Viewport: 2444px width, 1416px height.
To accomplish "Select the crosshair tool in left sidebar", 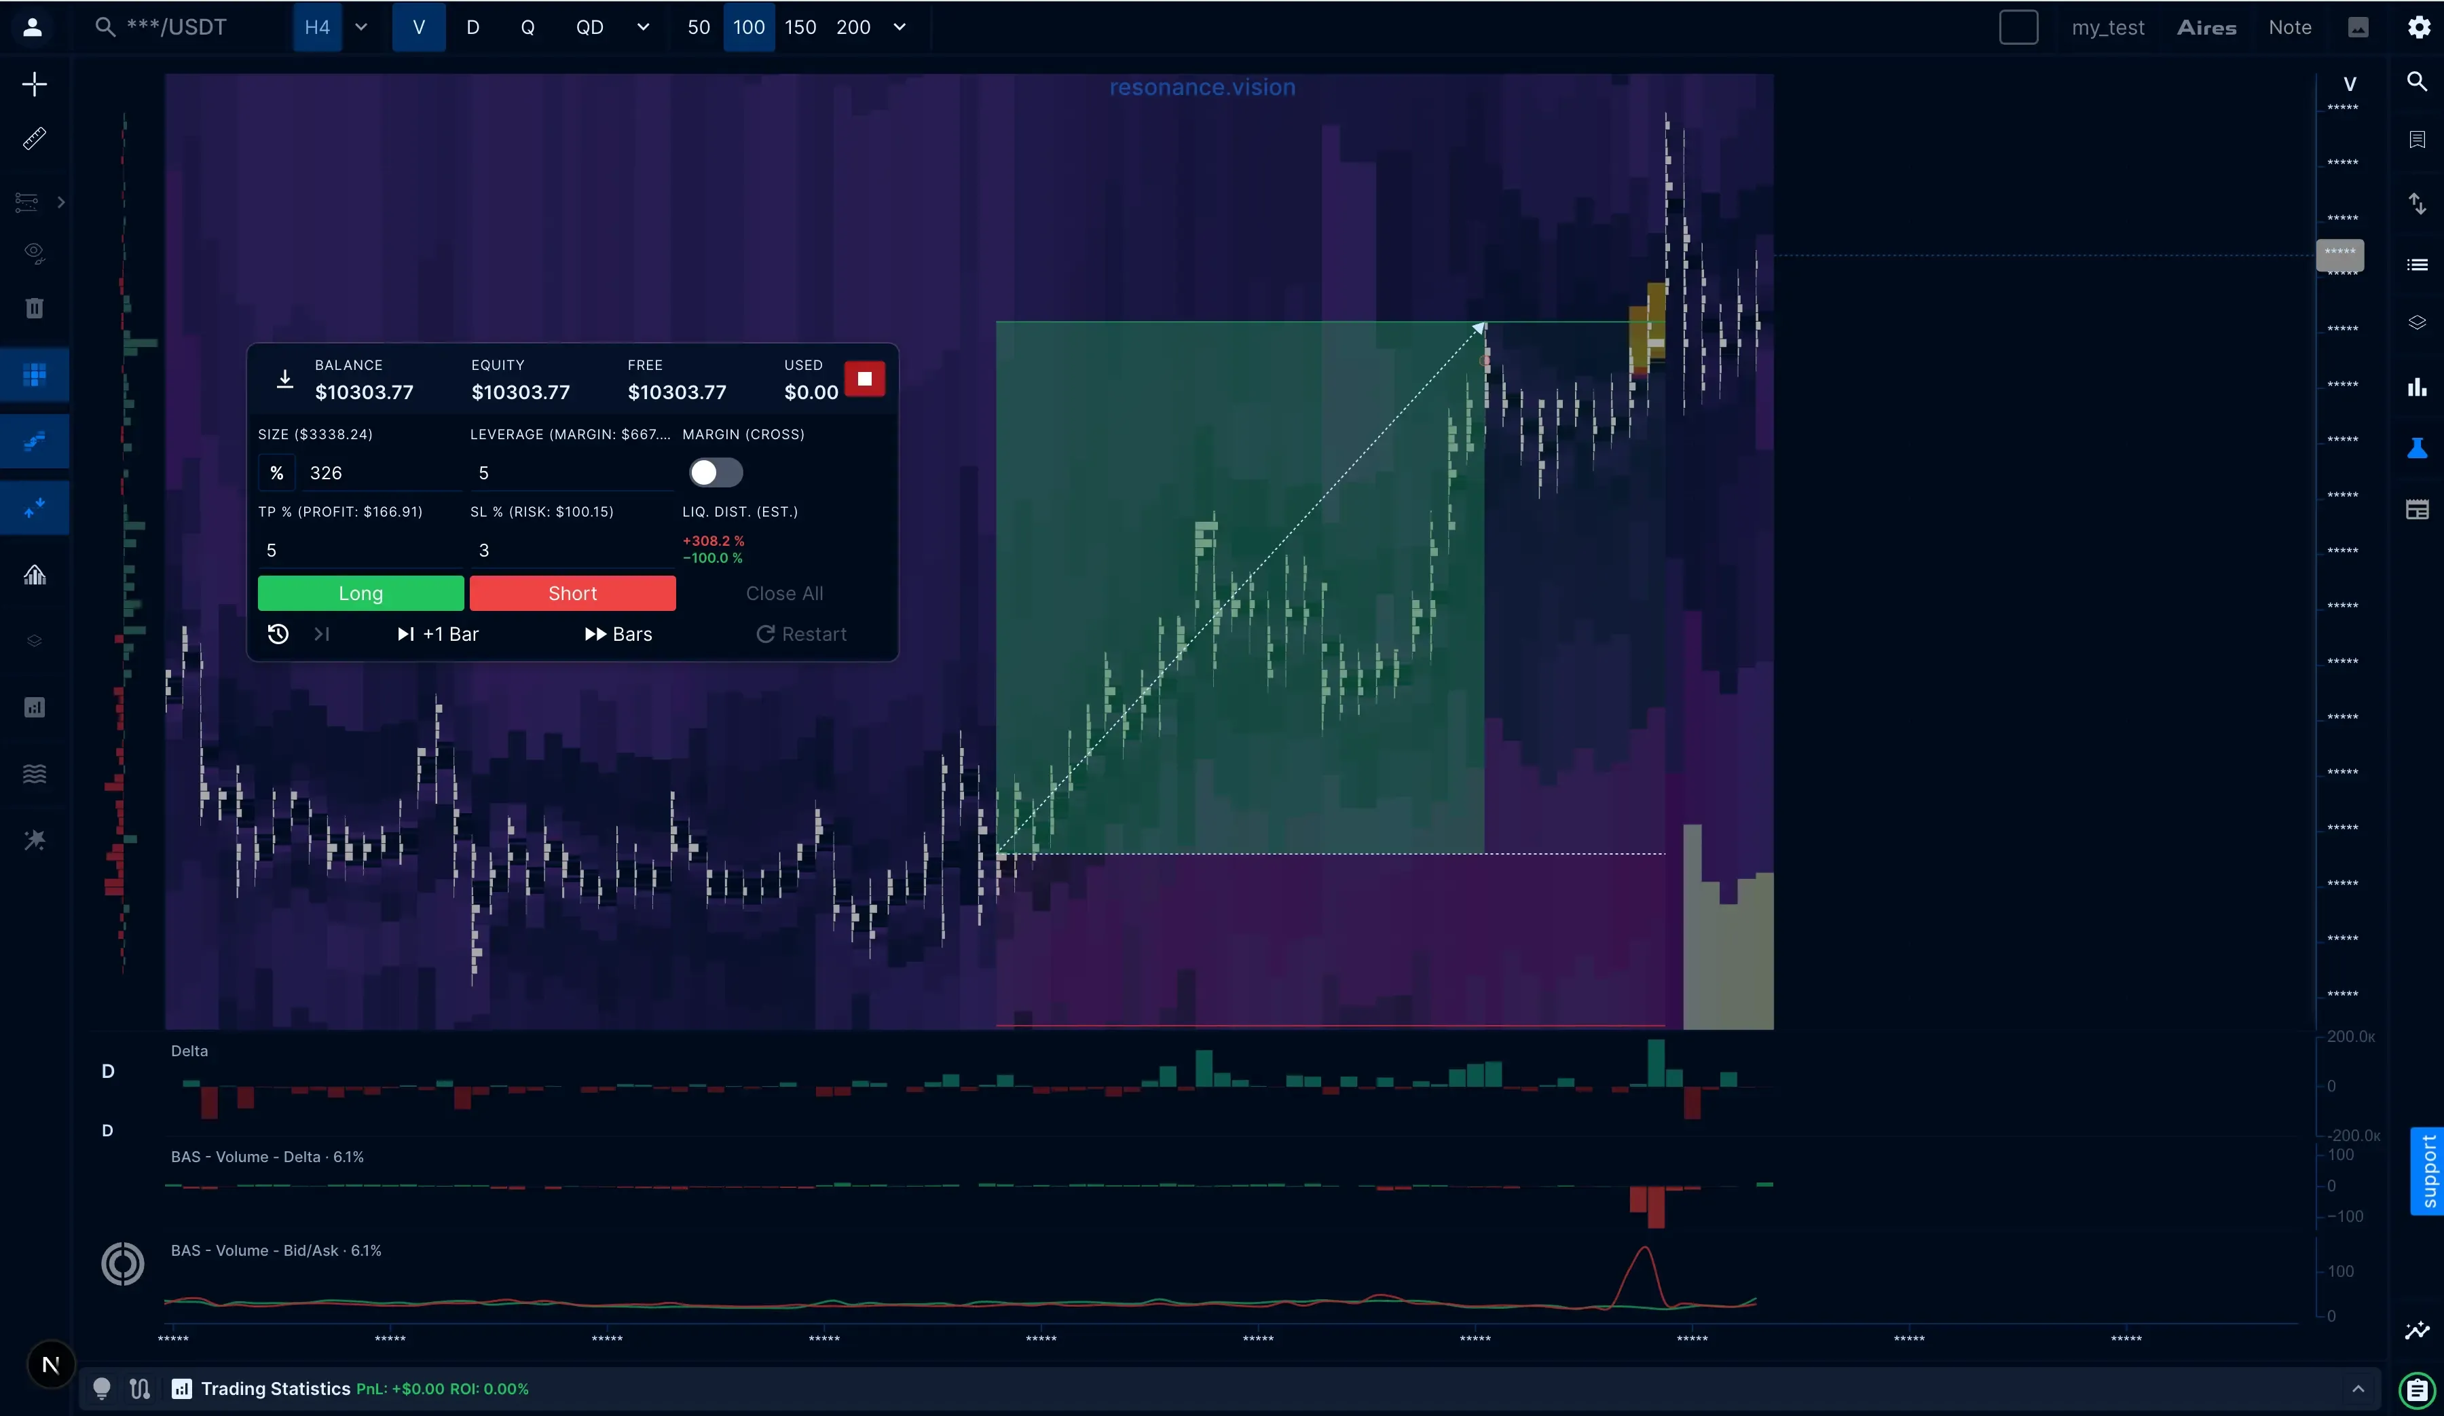I will point(34,84).
